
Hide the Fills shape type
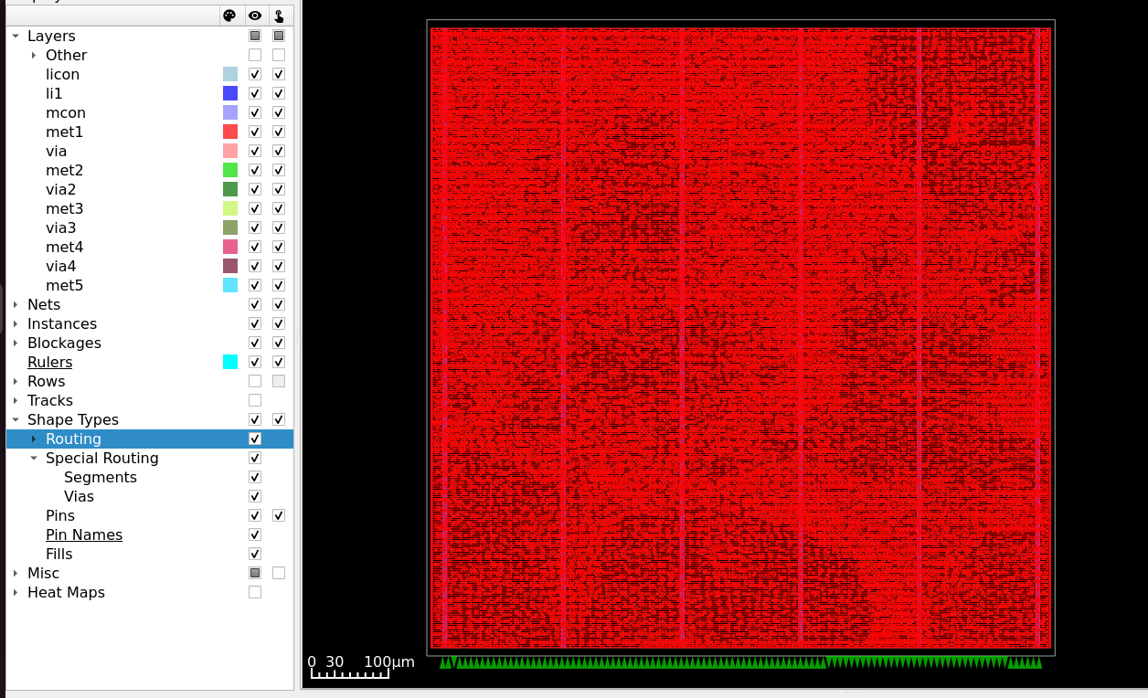click(x=255, y=554)
